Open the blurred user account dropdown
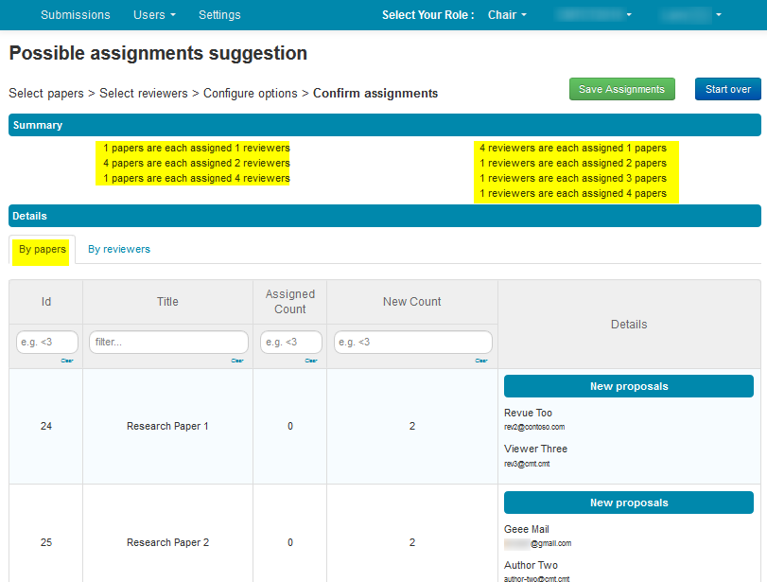Viewport: 767px width, 582px height. click(691, 15)
